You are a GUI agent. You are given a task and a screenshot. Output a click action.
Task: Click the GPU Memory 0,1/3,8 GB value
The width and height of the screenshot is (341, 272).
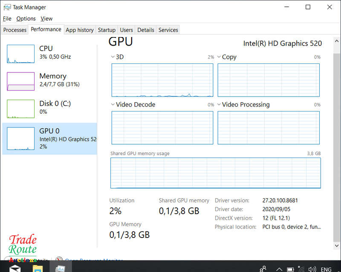pyautogui.click(x=130, y=235)
